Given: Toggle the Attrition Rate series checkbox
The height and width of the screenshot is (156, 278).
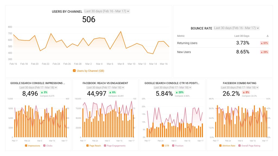Looking at the screenshot, I should tap(220, 145).
